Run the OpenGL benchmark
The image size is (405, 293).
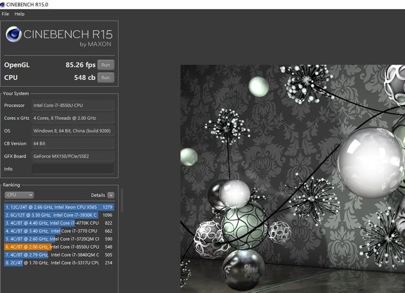point(105,64)
